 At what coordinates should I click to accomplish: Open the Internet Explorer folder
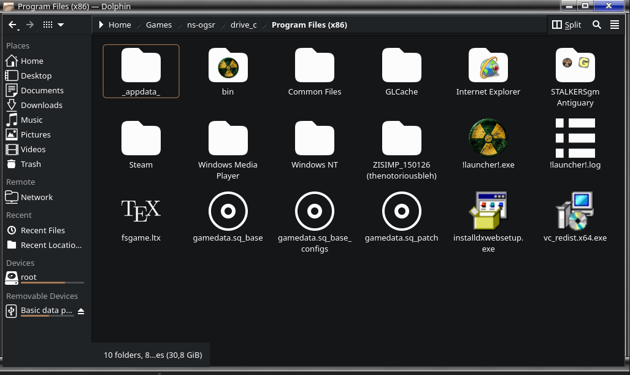point(488,65)
